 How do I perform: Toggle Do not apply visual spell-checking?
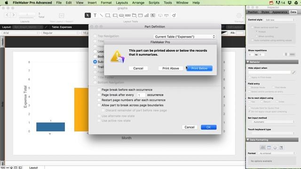coord(250,111)
